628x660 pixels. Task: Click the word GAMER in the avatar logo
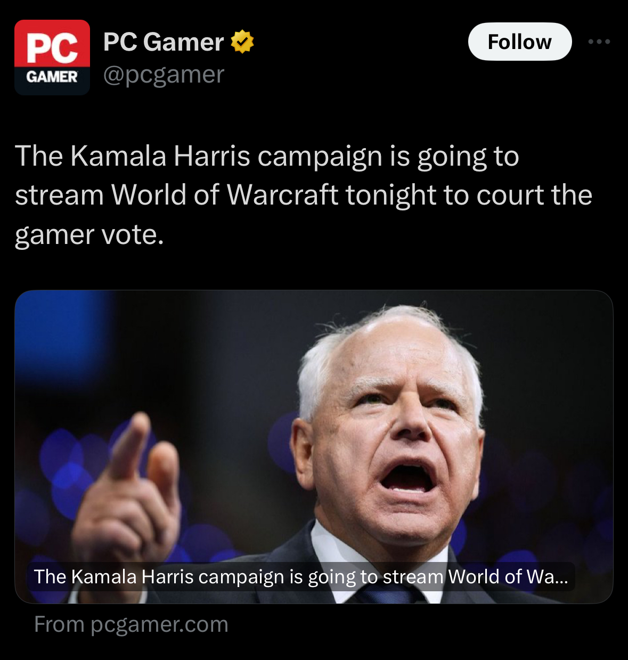tap(52, 78)
